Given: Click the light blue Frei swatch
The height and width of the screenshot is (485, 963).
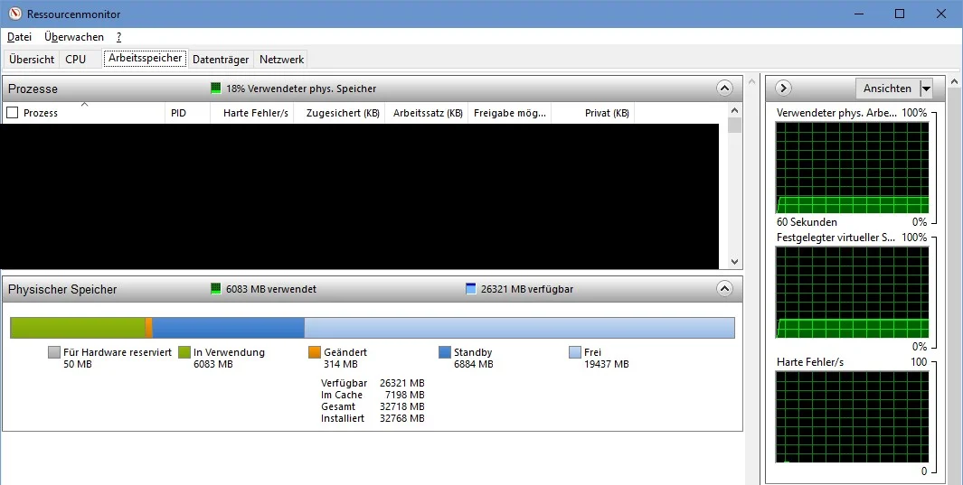Looking at the screenshot, I should coord(575,352).
